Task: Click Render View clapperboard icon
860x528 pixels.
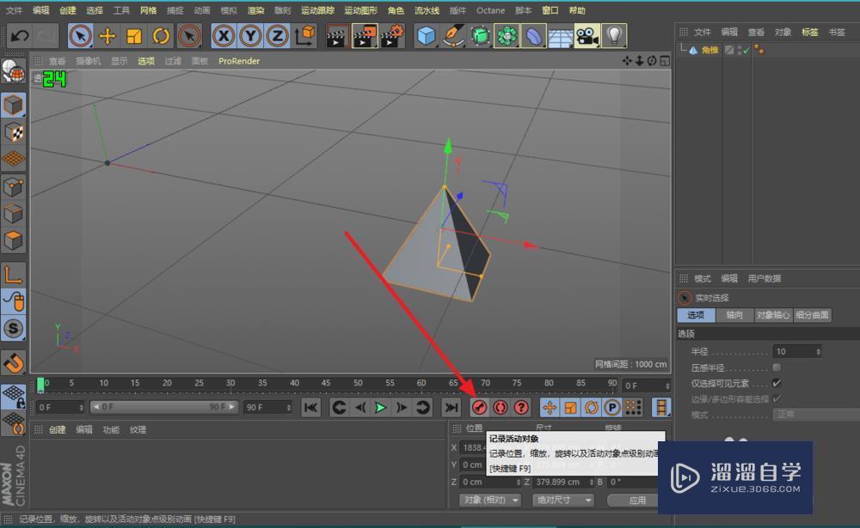Action: pyautogui.click(x=337, y=36)
